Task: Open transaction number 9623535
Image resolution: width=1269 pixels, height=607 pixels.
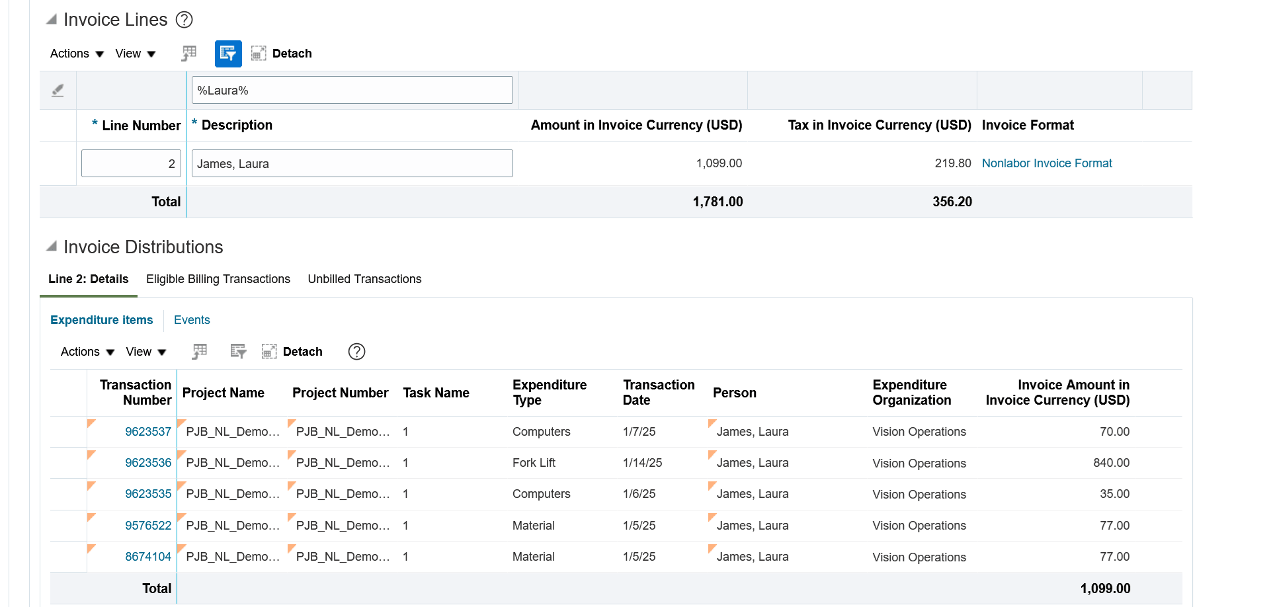Action: pyautogui.click(x=148, y=494)
